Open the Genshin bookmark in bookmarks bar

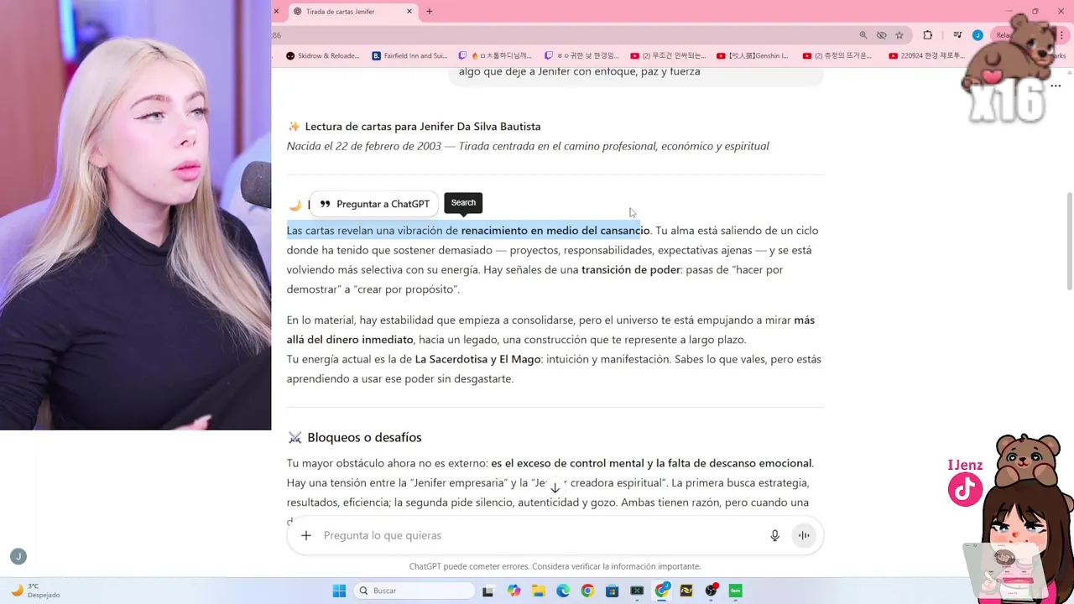click(752, 56)
